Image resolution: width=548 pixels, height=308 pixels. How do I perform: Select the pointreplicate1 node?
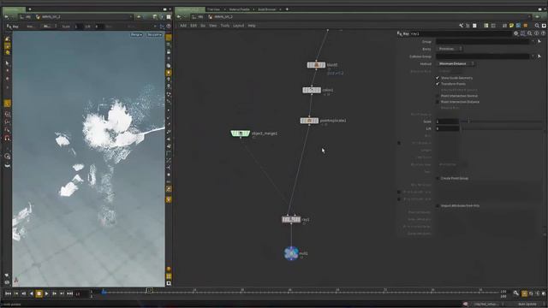309,121
